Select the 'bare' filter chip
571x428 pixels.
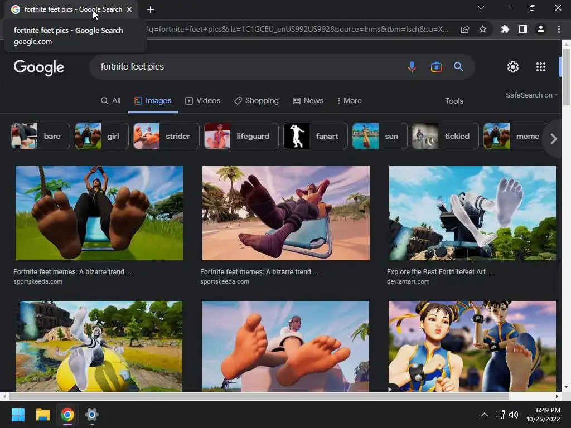coord(40,136)
